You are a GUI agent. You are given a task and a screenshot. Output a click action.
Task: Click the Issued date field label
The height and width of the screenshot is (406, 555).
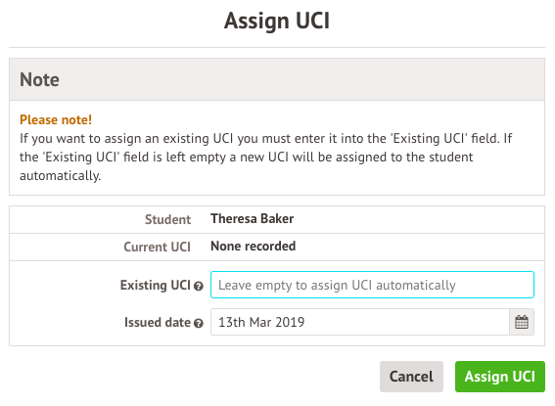(158, 323)
